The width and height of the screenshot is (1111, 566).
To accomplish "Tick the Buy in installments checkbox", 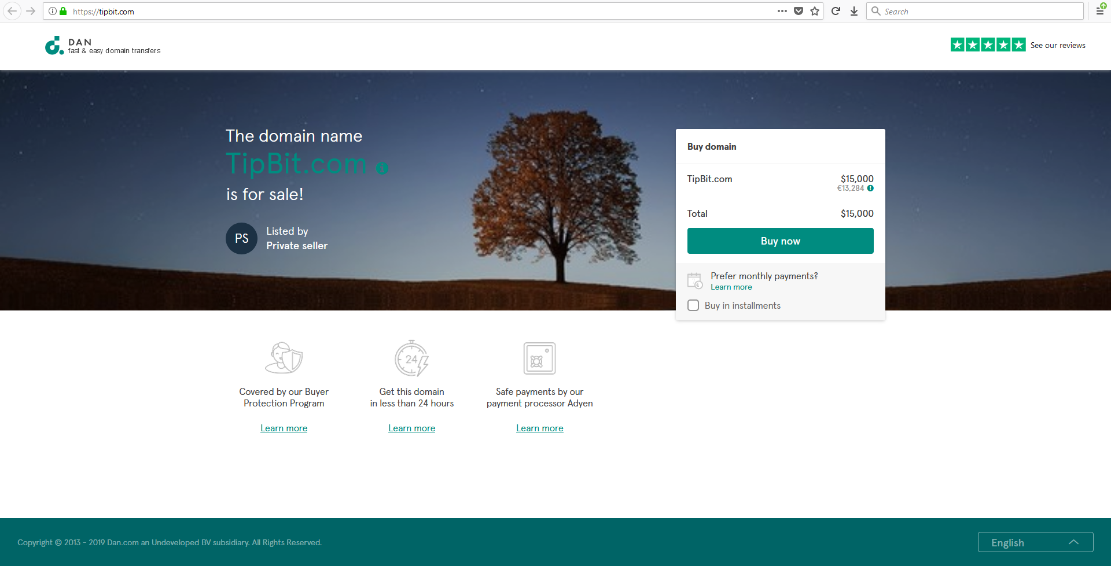I will 693,305.
